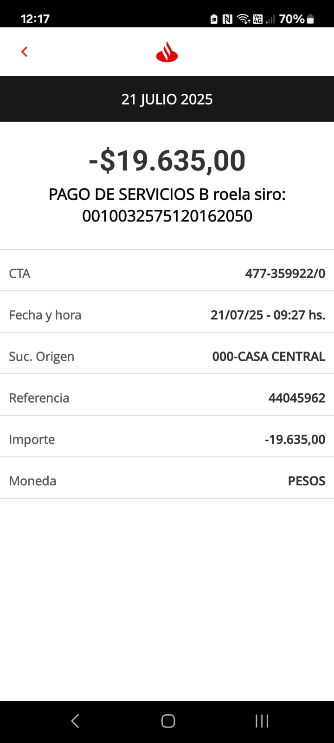Open the Android recent apps button

[262, 721]
